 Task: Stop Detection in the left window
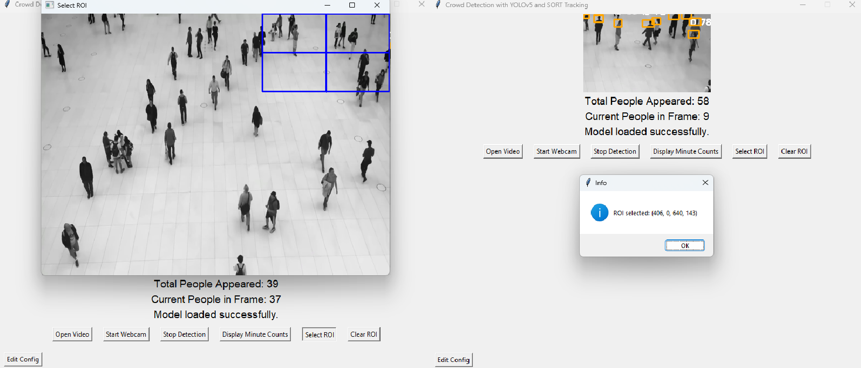[184, 334]
